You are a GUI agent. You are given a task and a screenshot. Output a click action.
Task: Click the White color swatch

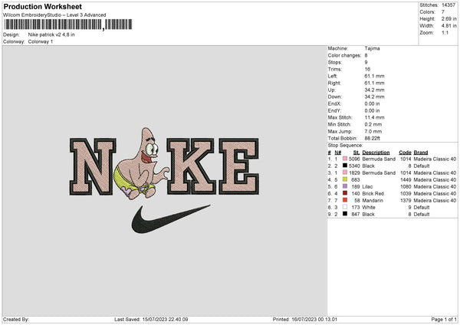pyautogui.click(x=345, y=207)
